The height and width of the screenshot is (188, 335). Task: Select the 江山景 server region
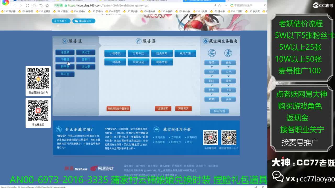[x=86, y=67]
